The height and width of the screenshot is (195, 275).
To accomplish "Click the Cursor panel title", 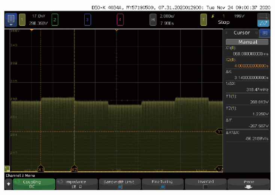I will tap(242, 33).
